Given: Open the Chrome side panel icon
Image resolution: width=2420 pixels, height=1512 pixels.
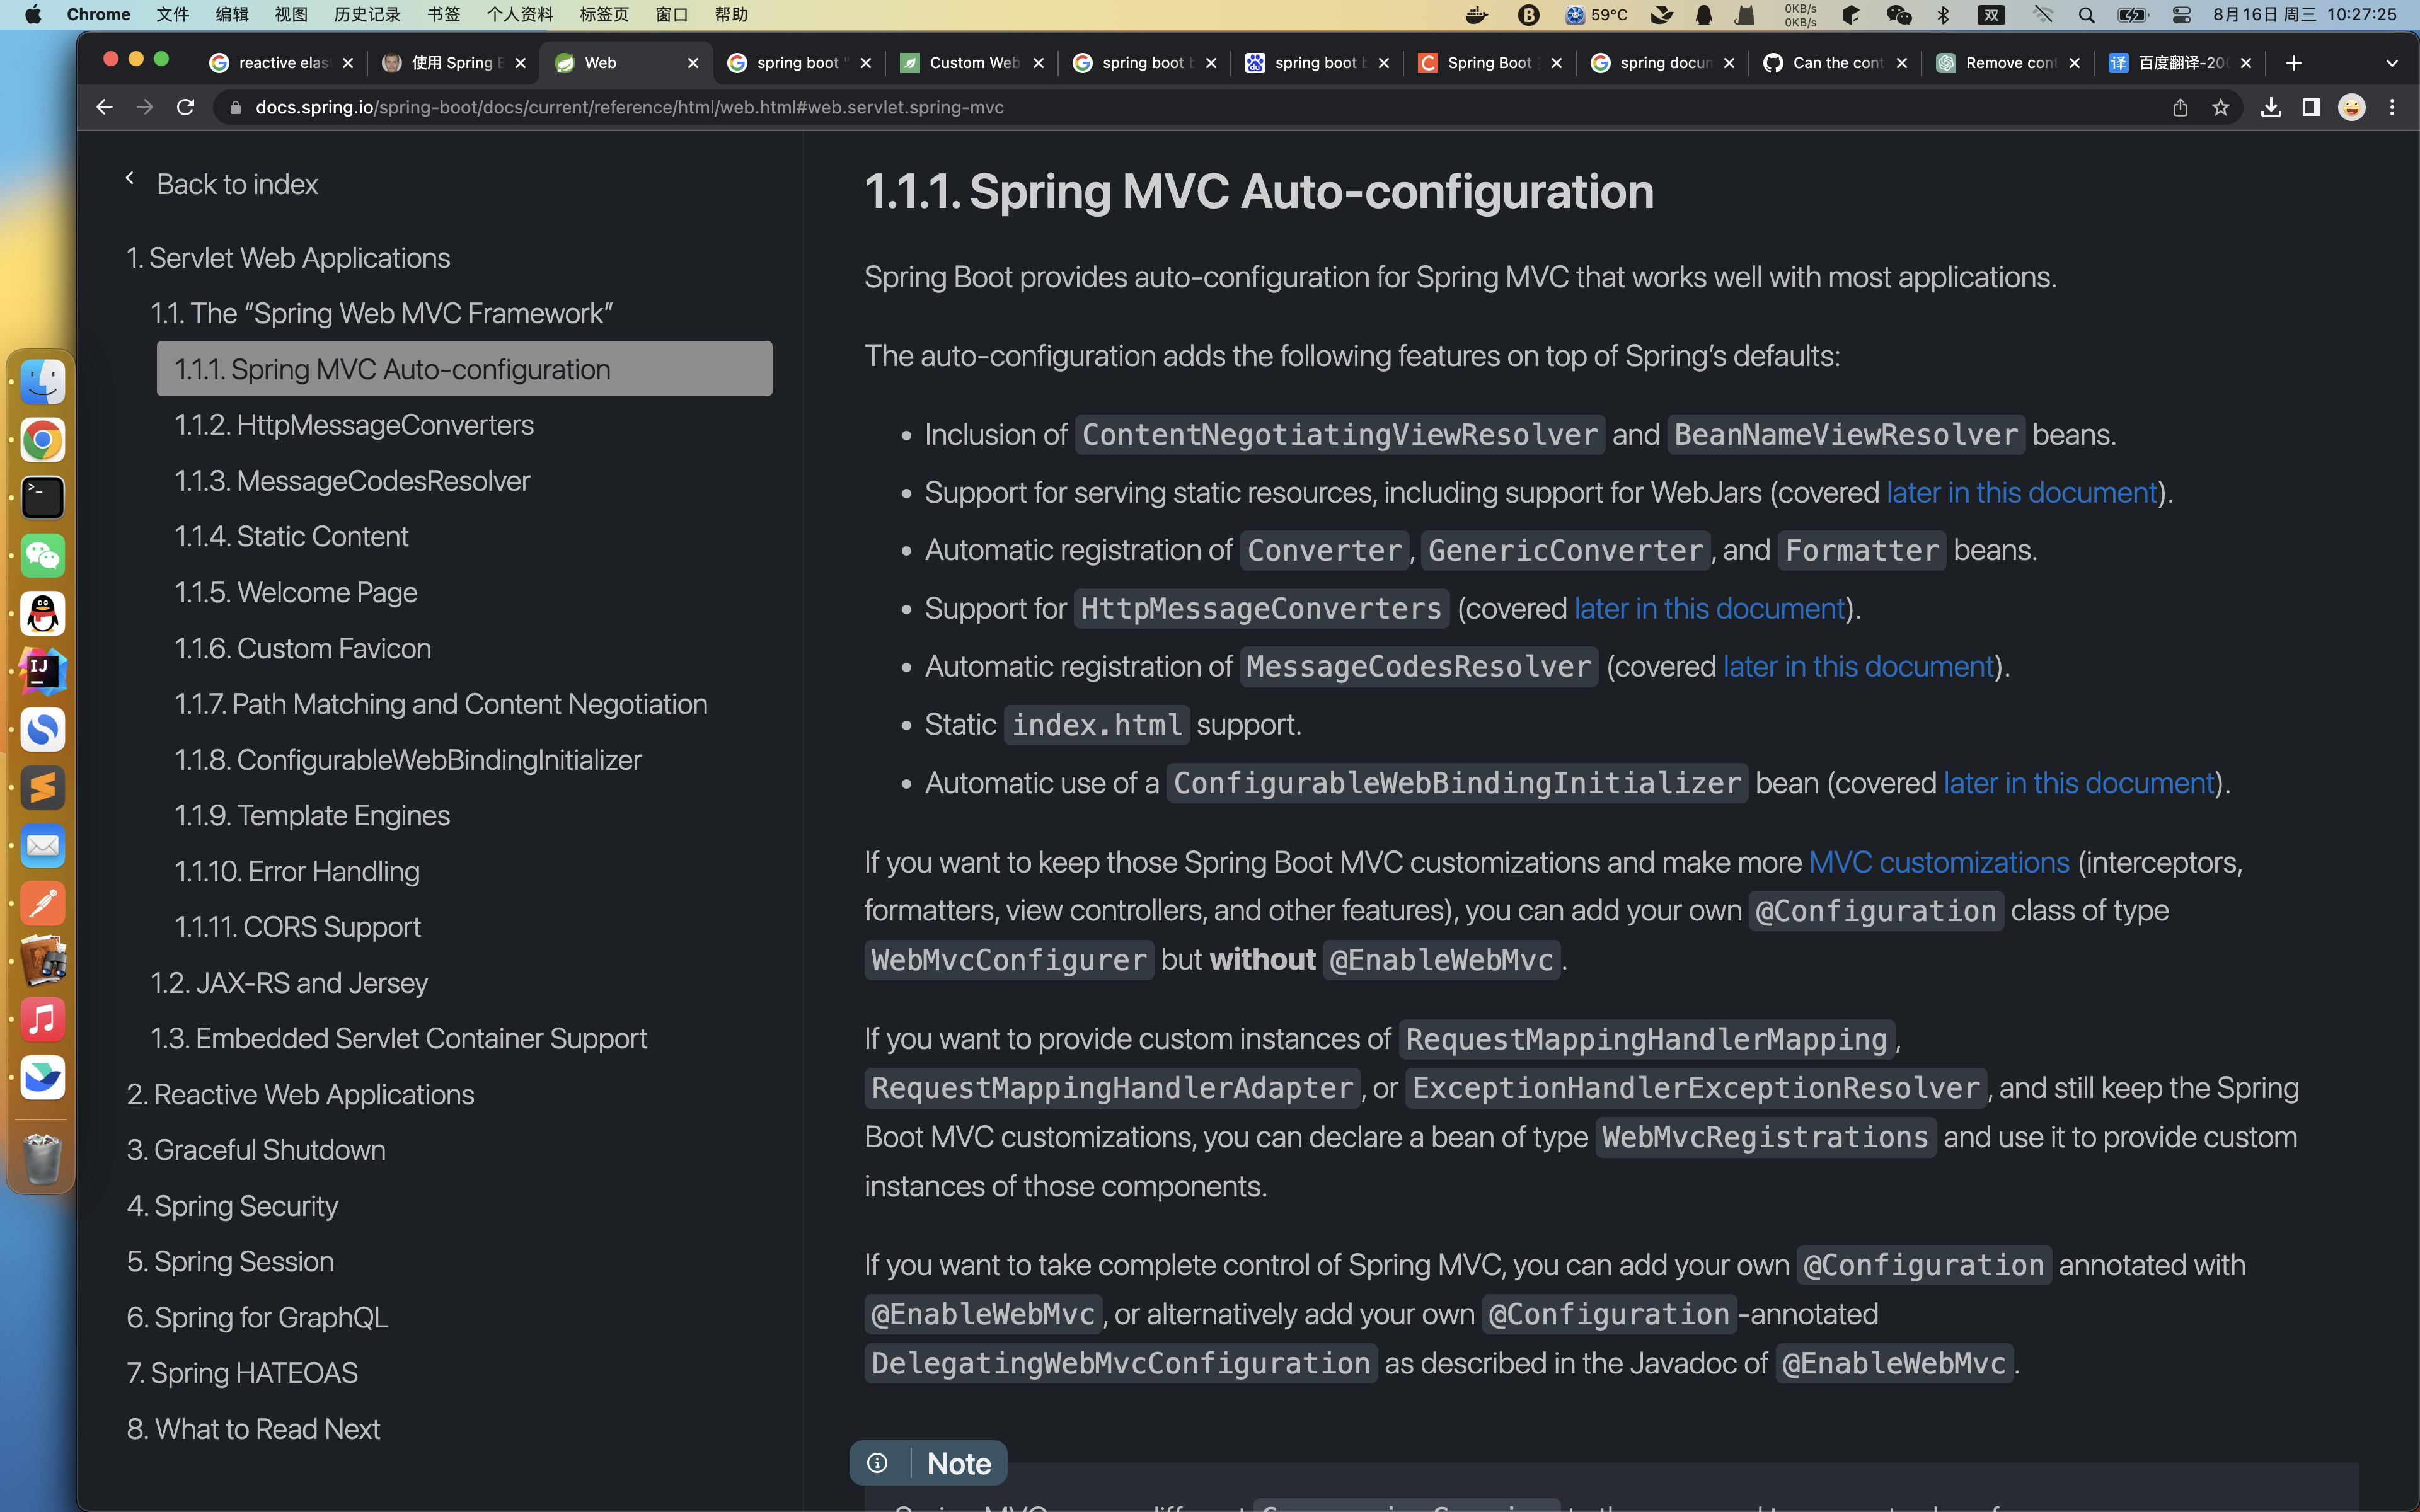Looking at the screenshot, I should [x=2312, y=107].
